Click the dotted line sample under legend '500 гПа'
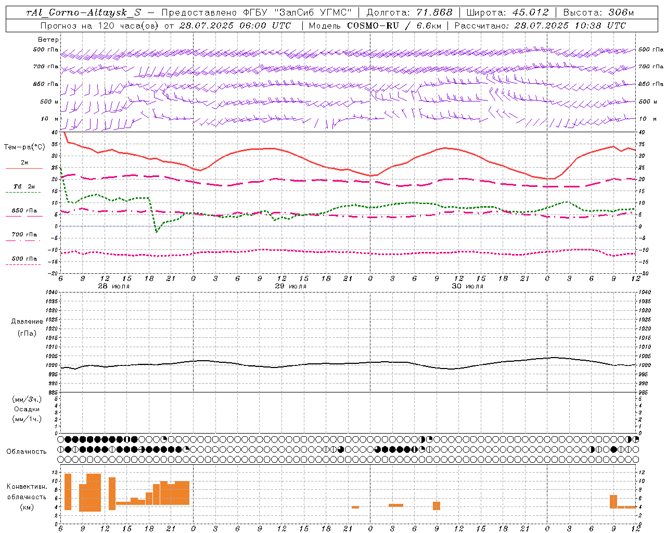Screen dimensions: 666x533 [23, 264]
